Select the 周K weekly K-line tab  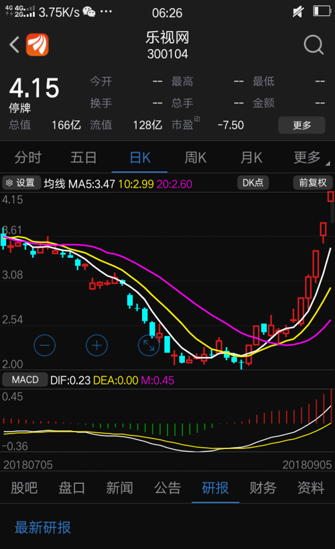tap(196, 158)
